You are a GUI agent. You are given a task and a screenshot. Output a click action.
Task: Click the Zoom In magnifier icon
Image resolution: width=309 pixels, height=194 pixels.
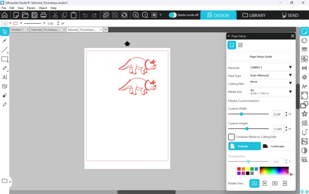coord(136,15)
